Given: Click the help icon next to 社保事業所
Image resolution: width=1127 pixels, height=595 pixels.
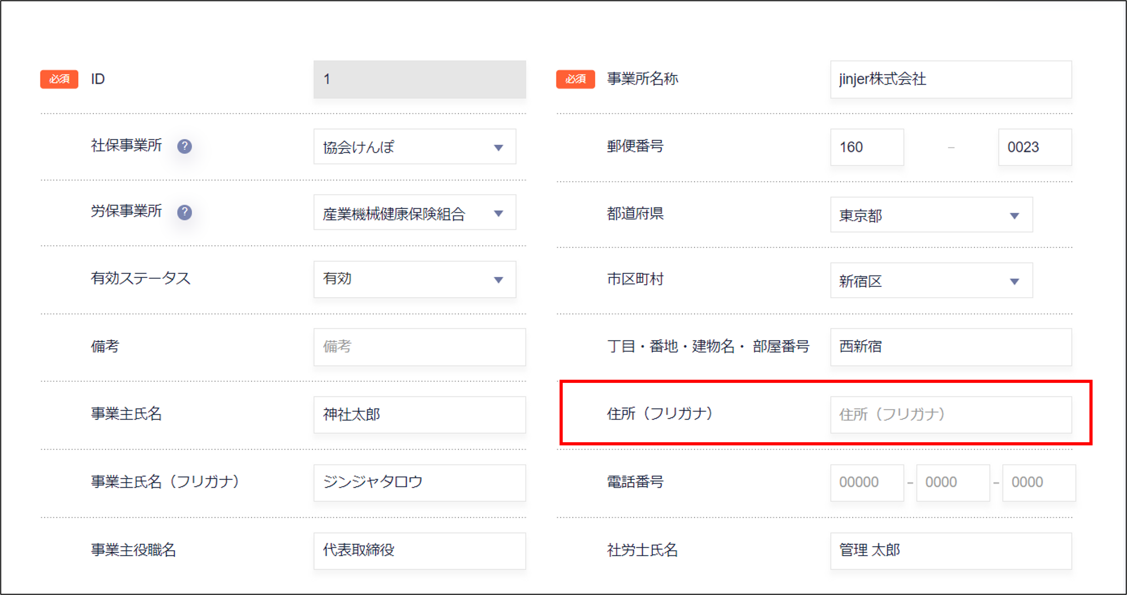Looking at the screenshot, I should 184,146.
